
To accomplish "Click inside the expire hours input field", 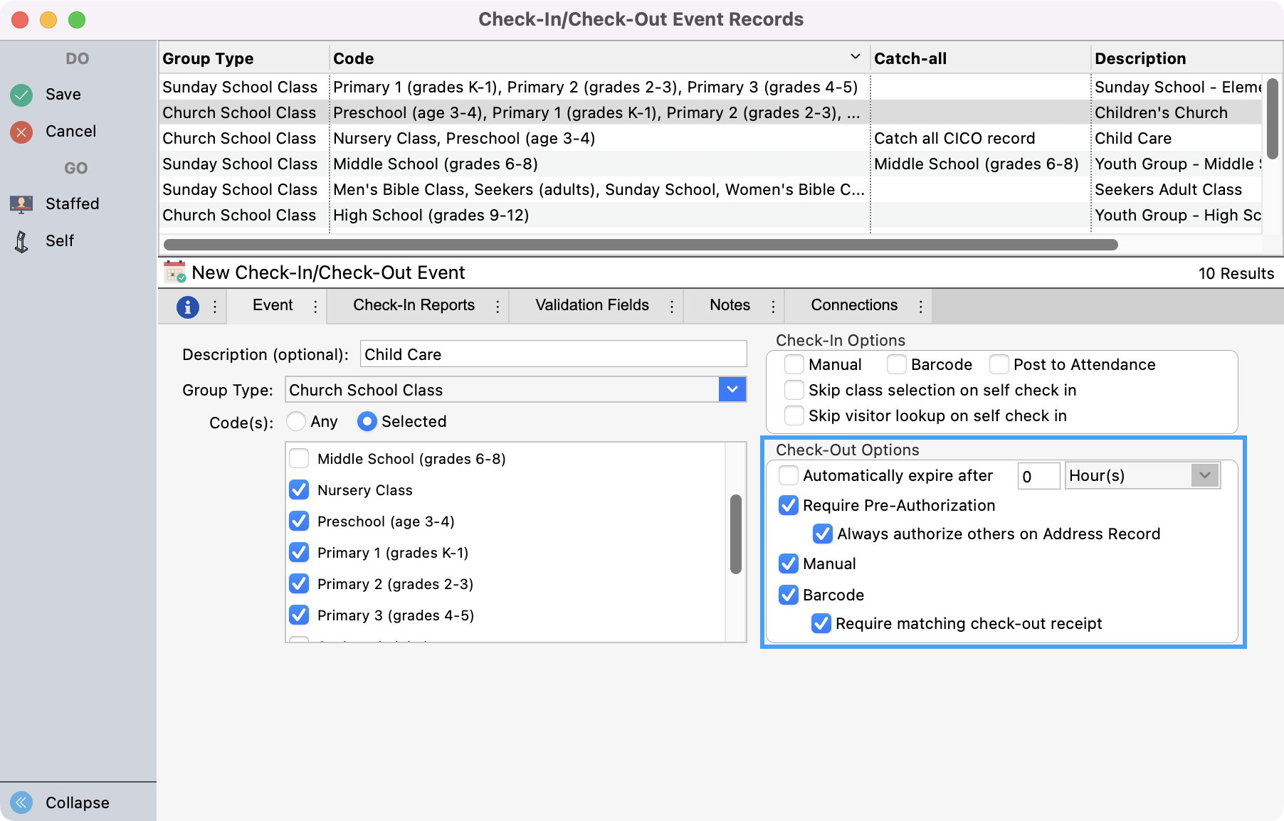I will [x=1038, y=475].
